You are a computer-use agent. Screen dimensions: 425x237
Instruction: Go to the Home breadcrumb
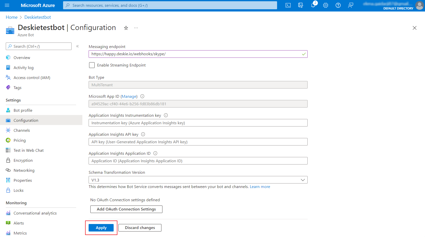[x=12, y=17]
